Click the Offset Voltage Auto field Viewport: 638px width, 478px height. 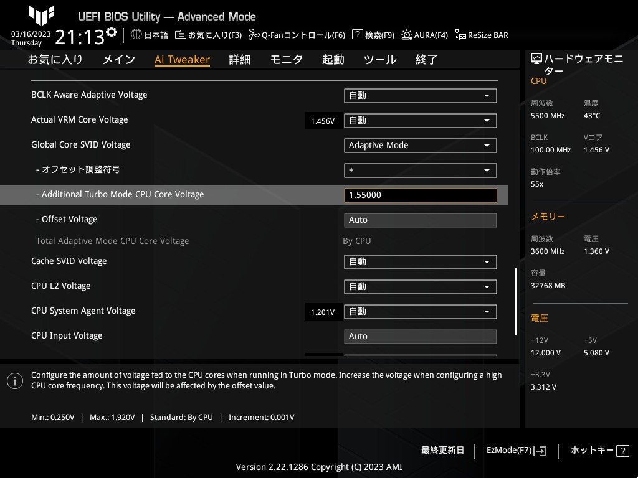pyautogui.click(x=421, y=220)
